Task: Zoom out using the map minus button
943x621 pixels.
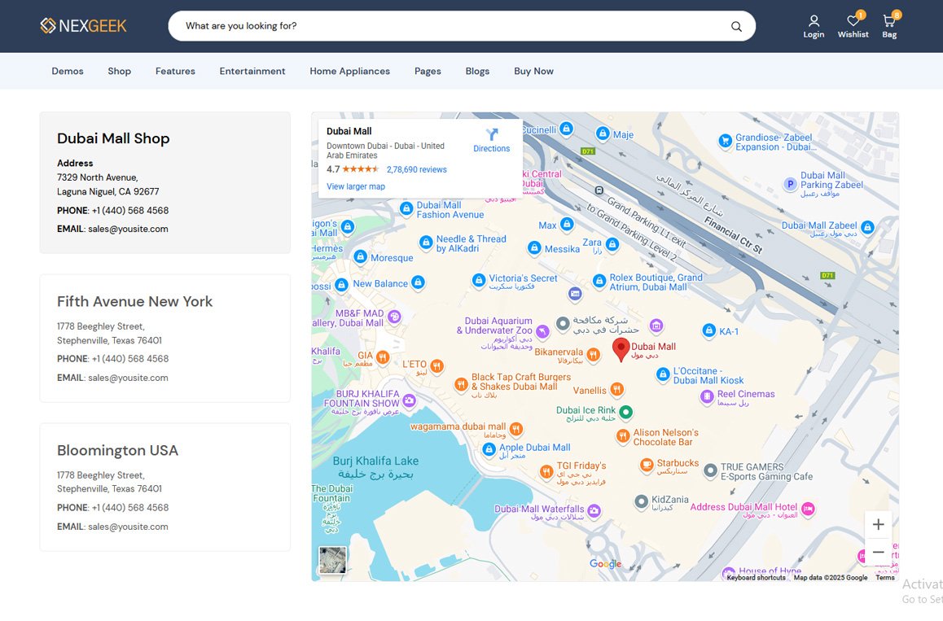Action: (878, 552)
